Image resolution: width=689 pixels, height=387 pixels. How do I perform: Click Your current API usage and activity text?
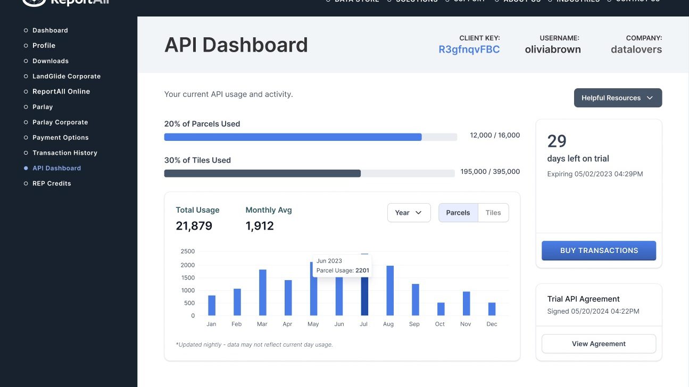[x=229, y=94]
